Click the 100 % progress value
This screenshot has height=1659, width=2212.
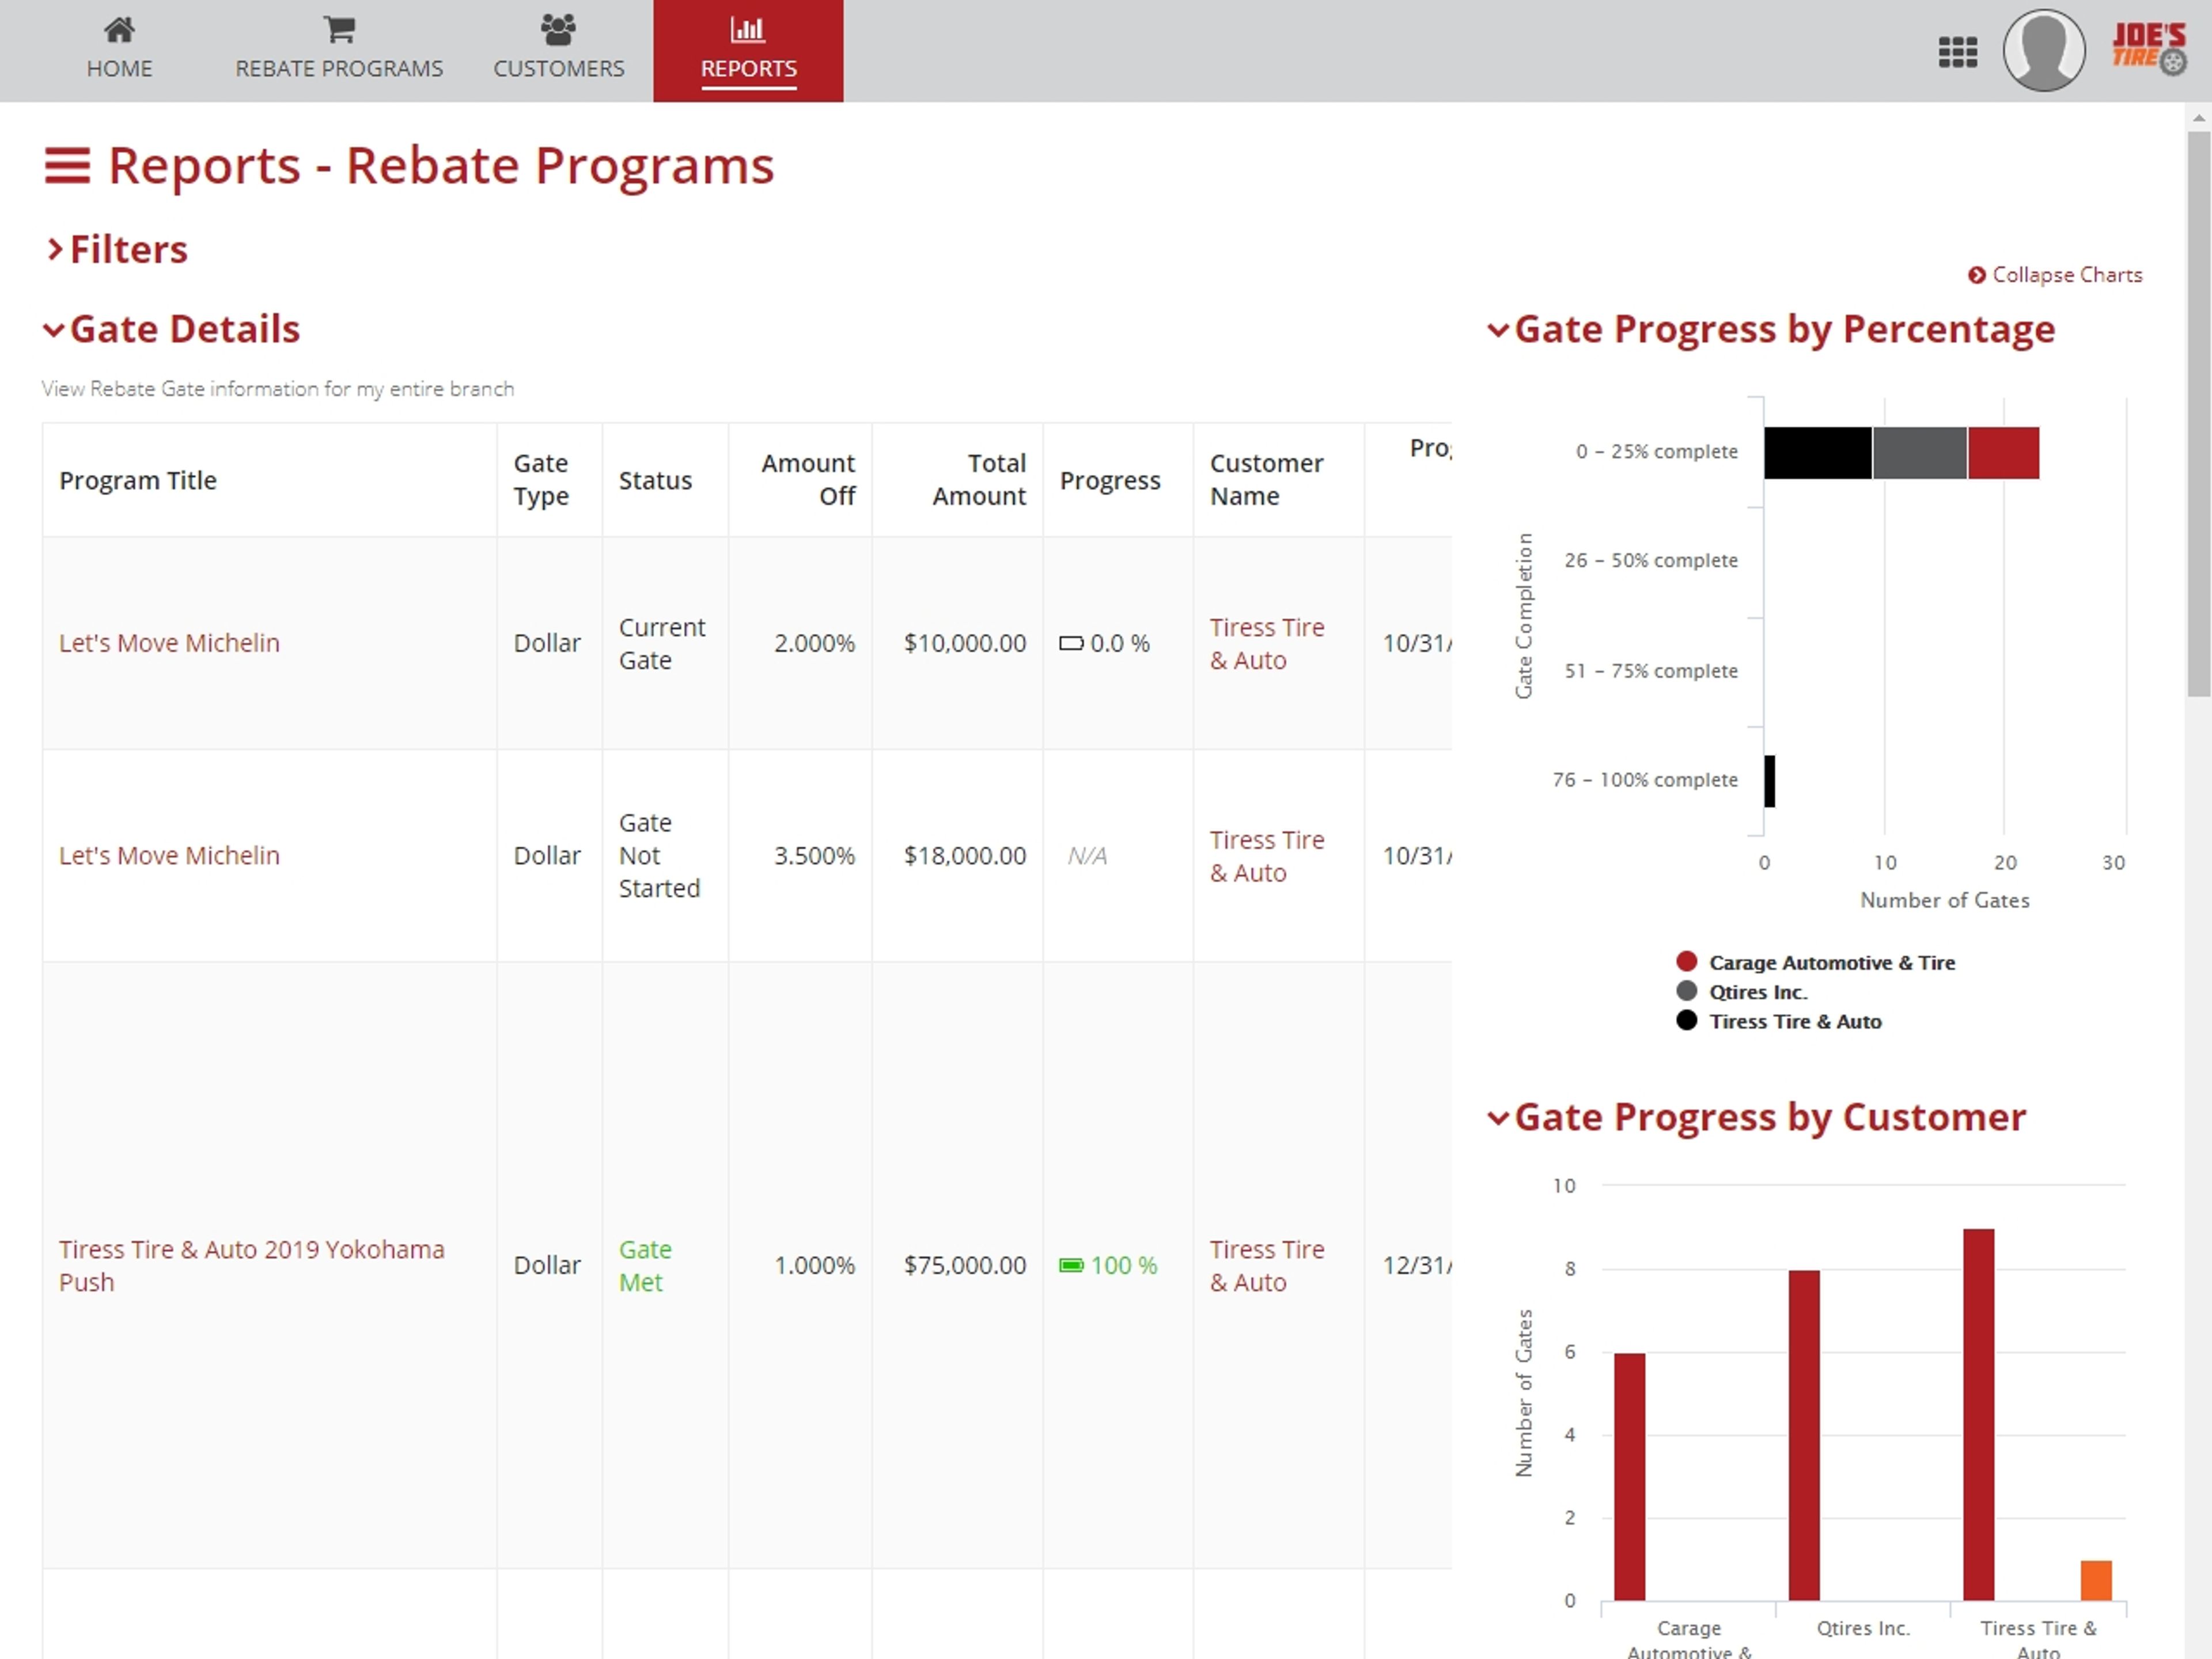click(x=1123, y=1265)
